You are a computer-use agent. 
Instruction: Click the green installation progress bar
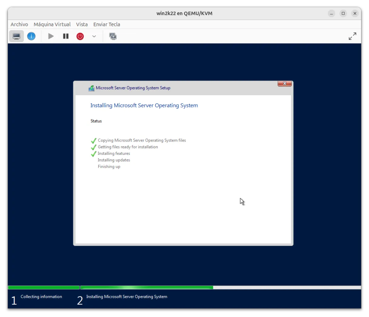tap(147, 287)
